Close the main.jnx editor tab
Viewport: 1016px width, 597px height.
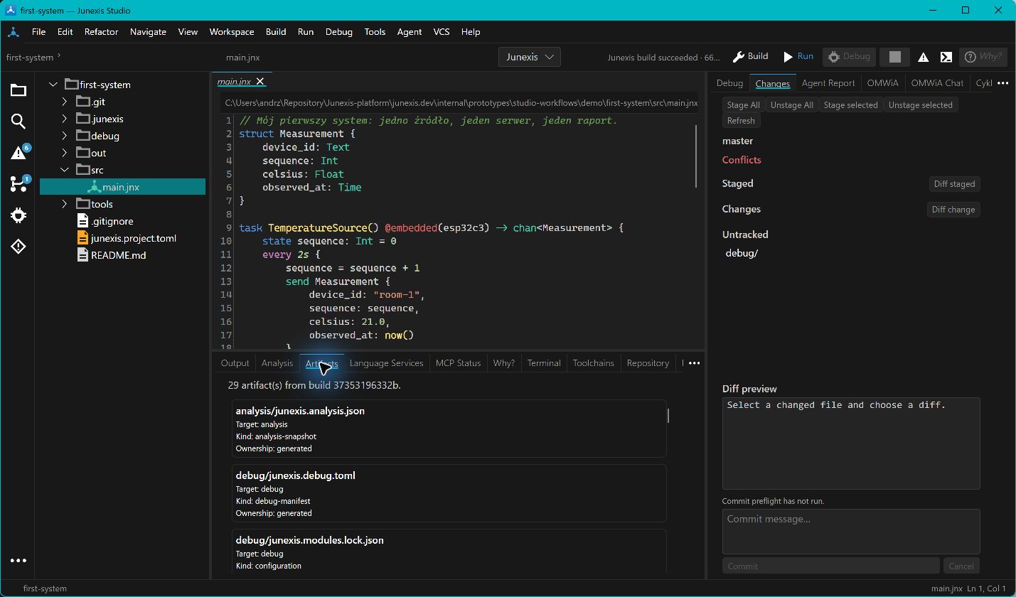click(260, 82)
